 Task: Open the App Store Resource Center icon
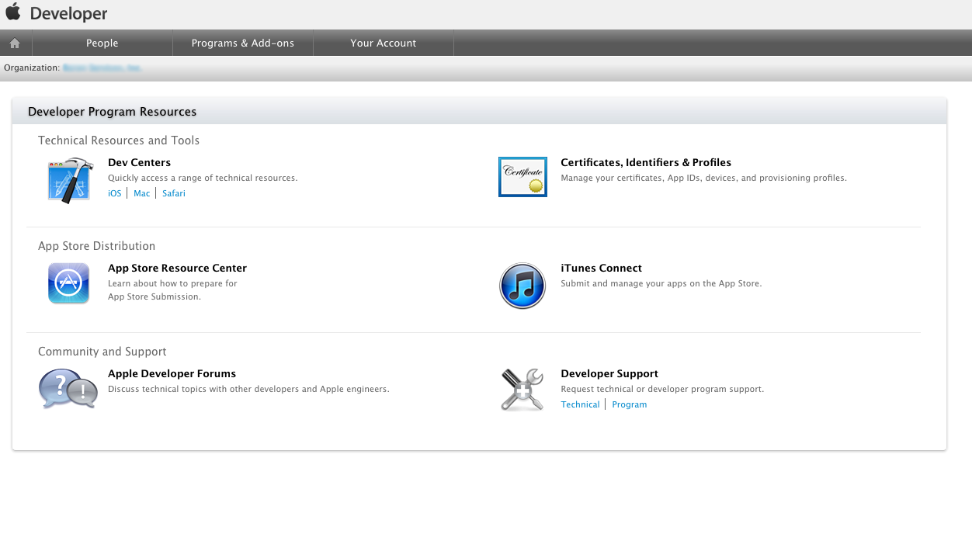click(68, 283)
